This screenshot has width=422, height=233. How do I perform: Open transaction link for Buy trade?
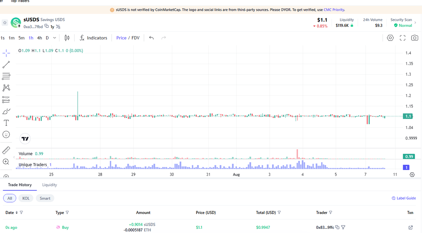tap(411, 228)
